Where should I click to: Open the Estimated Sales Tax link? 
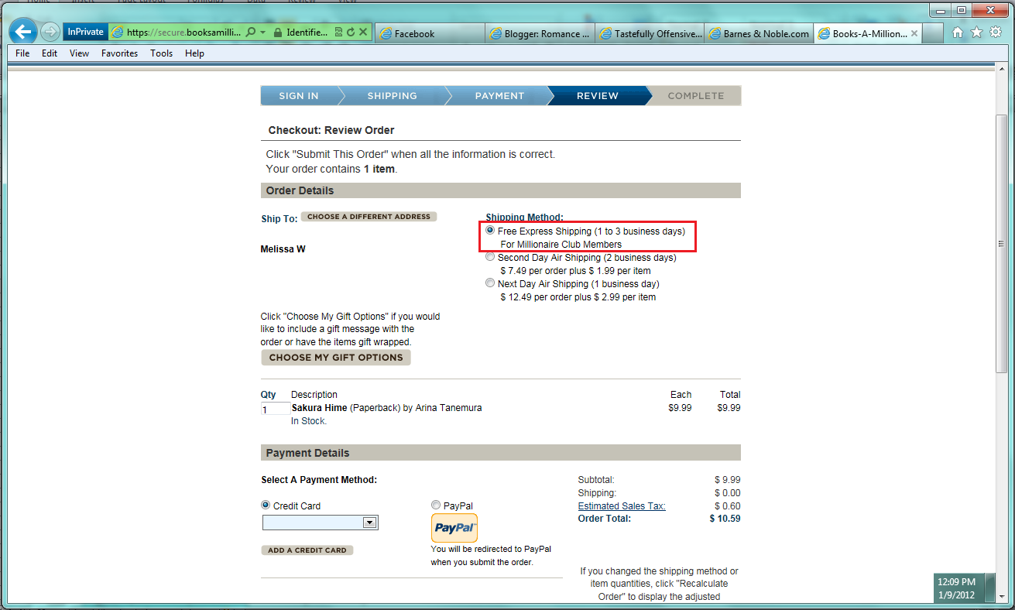click(622, 506)
